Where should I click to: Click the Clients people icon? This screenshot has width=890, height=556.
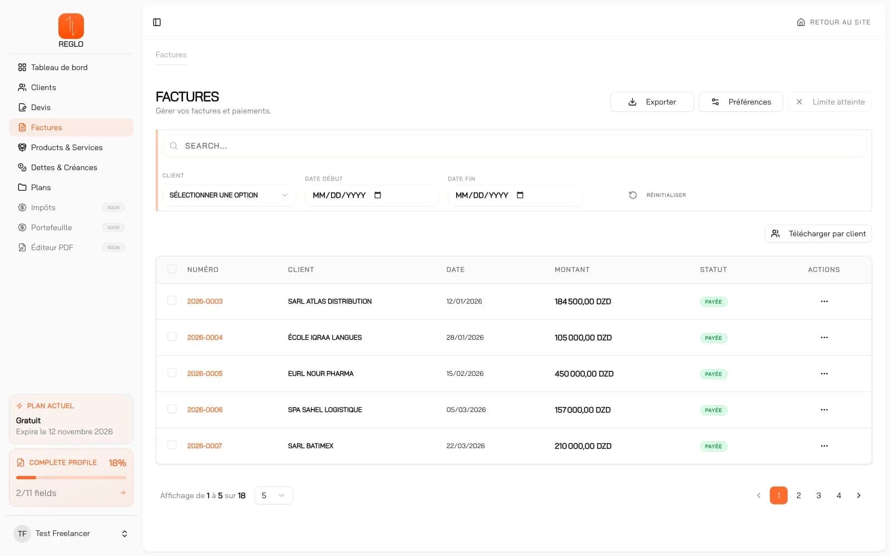point(22,87)
